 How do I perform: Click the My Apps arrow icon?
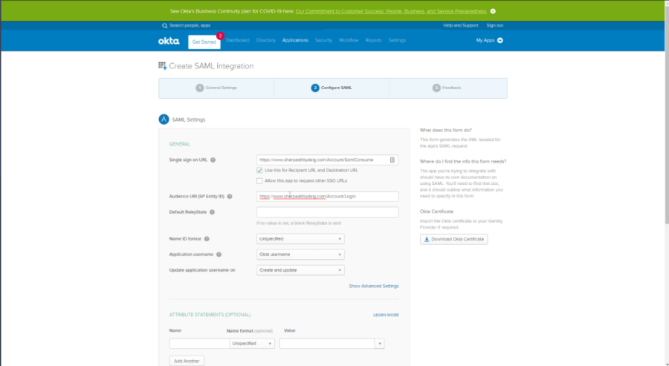pos(500,40)
